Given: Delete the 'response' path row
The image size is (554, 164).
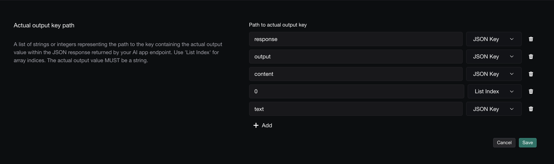Looking at the screenshot, I should pos(531,39).
